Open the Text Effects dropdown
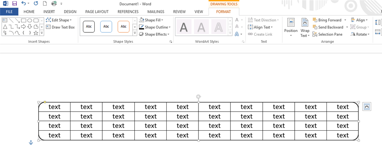 coord(239,34)
